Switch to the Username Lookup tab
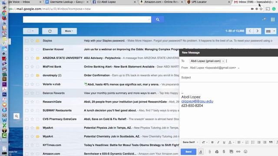The height and width of the screenshot is (156, 278). [67, 2]
